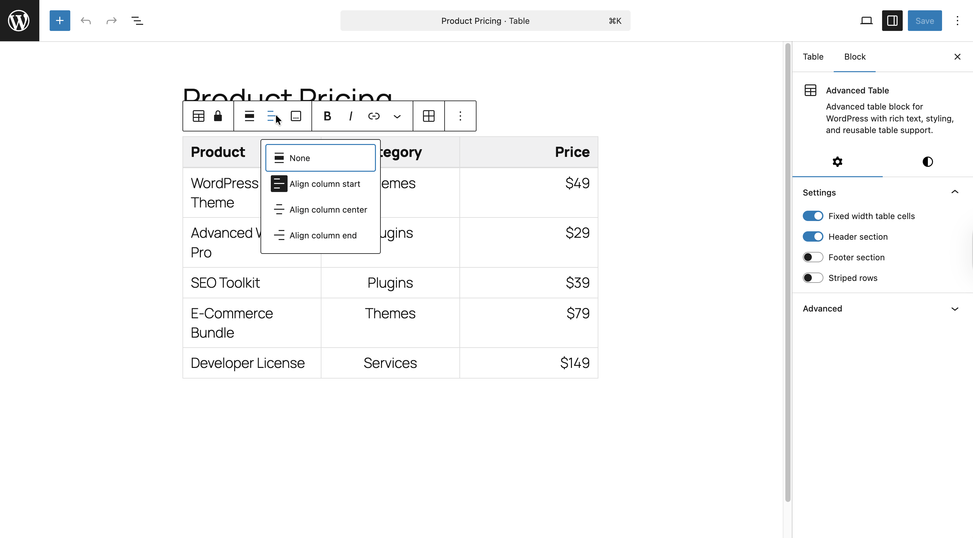Click the blue block inserter plus button
This screenshot has width=973, height=538.
tap(60, 21)
